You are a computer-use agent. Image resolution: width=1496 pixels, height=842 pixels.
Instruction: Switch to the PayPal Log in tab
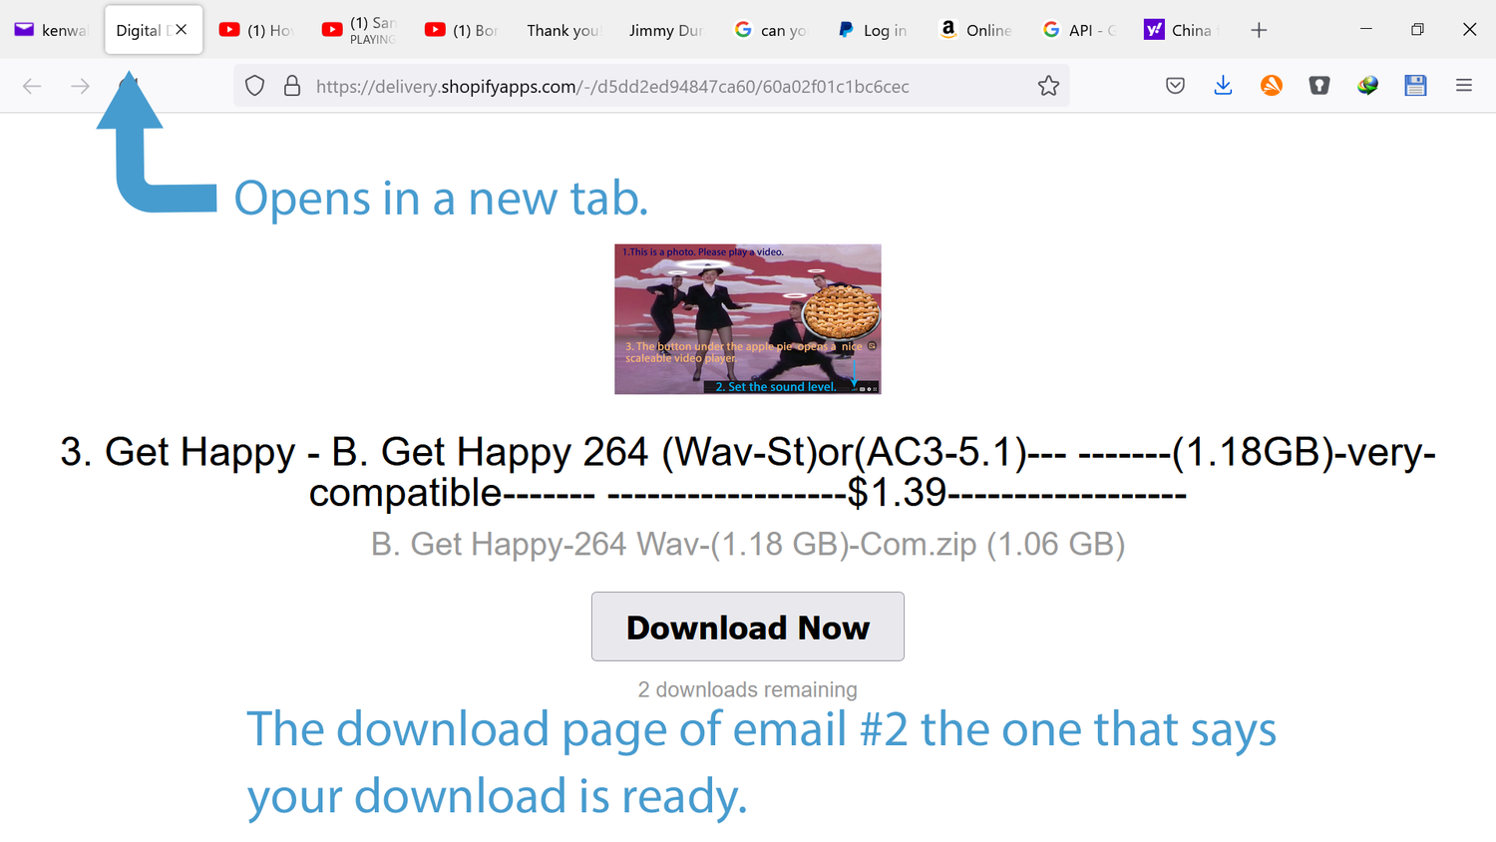(x=873, y=30)
